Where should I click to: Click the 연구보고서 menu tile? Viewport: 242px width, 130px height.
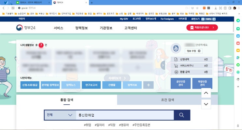pyautogui.click(x=91, y=85)
